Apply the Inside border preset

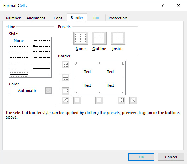coord(118,38)
